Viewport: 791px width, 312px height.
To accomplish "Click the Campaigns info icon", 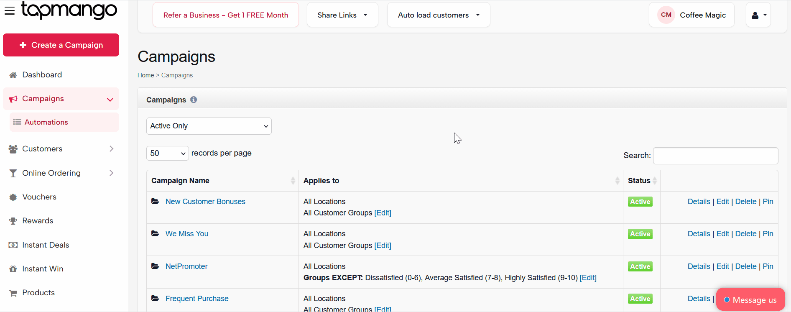I will (194, 100).
